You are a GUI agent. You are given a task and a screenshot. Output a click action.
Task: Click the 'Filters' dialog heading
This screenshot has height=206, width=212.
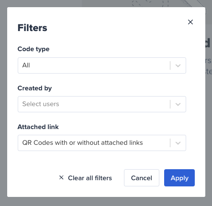pos(33,28)
